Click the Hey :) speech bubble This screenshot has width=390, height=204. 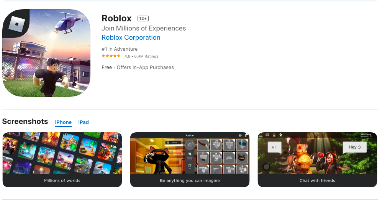pyautogui.click(x=354, y=147)
